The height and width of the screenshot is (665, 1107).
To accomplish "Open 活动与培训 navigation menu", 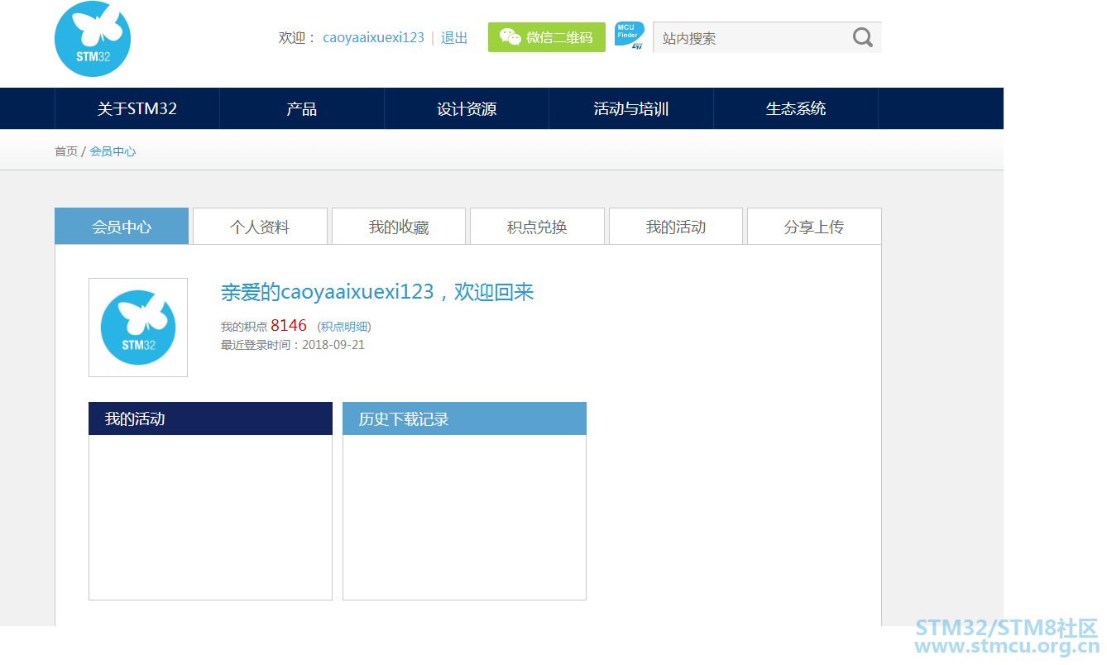I will coord(631,108).
